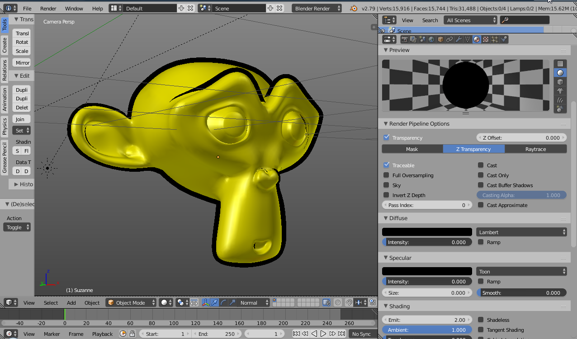Click the Join button
Image resolution: width=577 pixels, height=339 pixels.
[22, 119]
